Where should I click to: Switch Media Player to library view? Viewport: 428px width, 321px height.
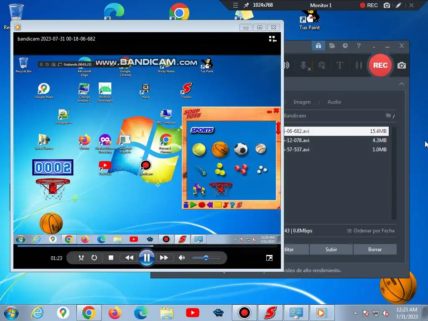(x=273, y=39)
